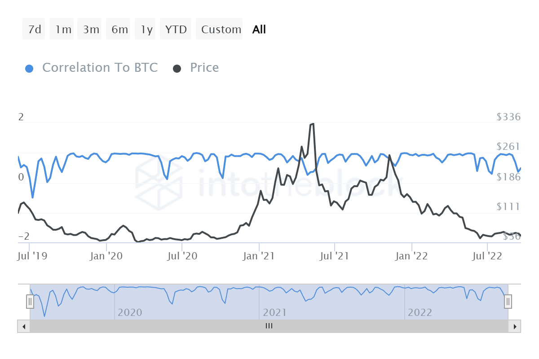Click the left navigator range handle
Screen dimensions: 539x359
point(30,302)
